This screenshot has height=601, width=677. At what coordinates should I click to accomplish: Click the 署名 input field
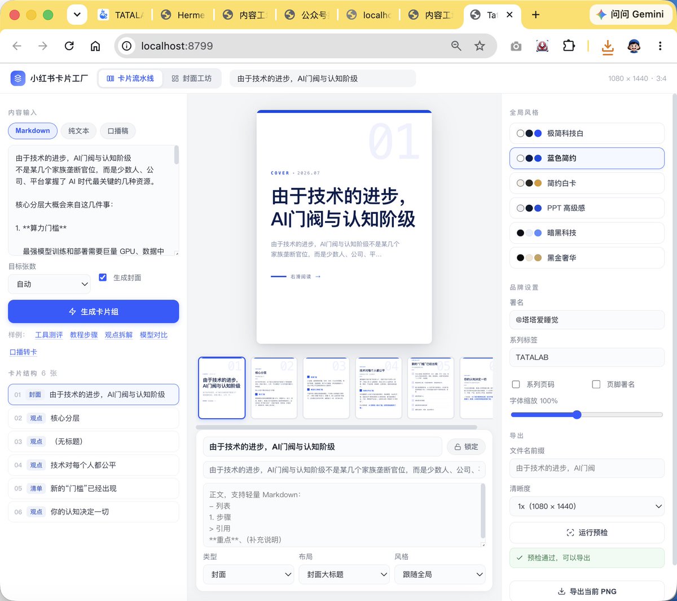tap(587, 320)
